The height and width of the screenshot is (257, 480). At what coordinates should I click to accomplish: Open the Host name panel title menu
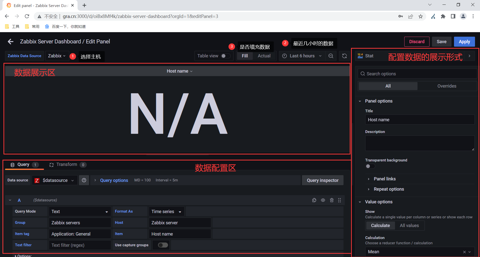179,71
